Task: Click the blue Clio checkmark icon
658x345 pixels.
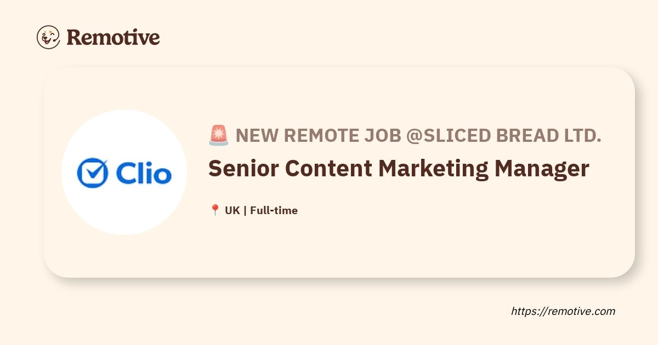Action: click(92, 173)
